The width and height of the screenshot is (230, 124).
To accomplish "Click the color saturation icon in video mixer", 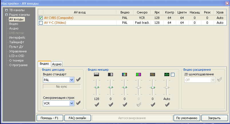I will (124, 75).
